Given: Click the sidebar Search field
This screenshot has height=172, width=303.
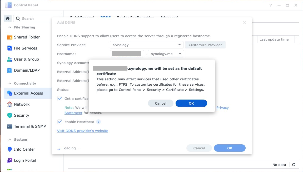Looking at the screenshot, I should tap(37, 18).
